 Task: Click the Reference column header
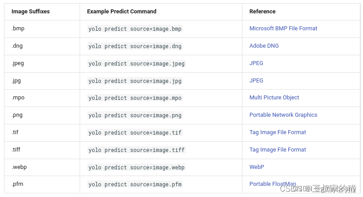(262, 12)
